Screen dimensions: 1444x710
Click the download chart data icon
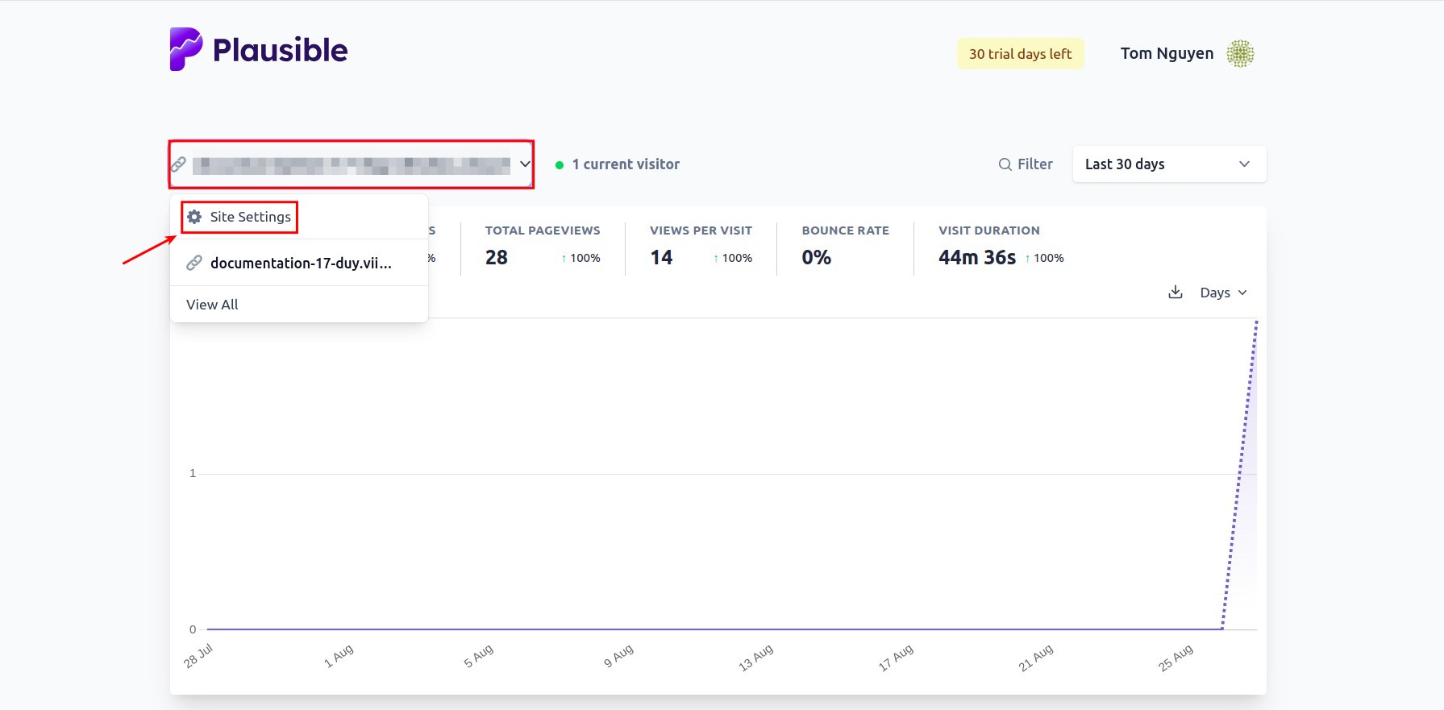(1175, 293)
